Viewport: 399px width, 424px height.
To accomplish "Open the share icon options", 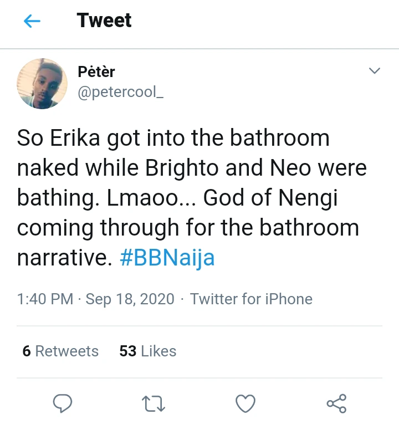I will [x=336, y=403].
